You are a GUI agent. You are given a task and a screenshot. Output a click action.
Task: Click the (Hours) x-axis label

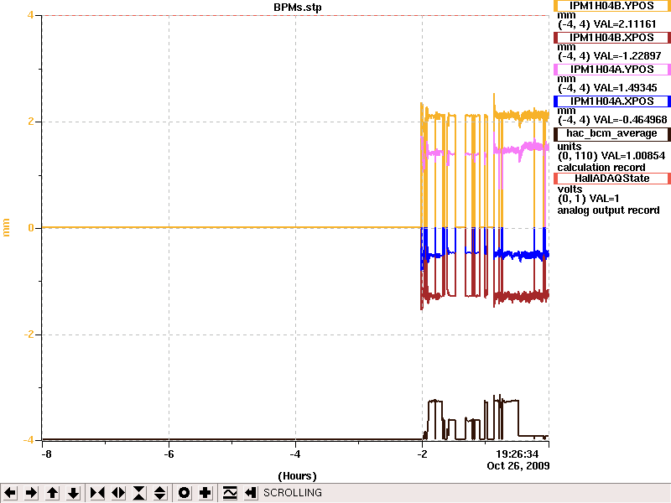tap(297, 476)
